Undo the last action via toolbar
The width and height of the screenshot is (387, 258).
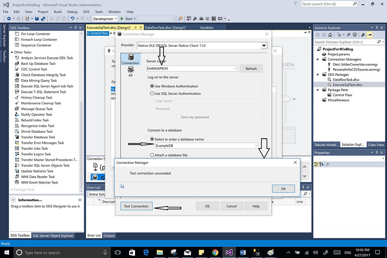click(x=72, y=19)
